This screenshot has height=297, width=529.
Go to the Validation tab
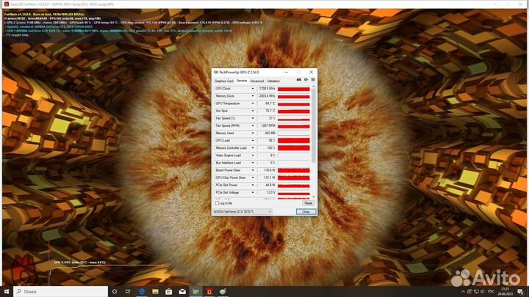point(273,81)
